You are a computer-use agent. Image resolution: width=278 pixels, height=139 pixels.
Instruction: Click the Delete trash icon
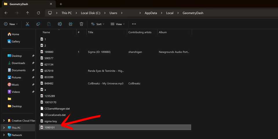[x=81, y=24]
